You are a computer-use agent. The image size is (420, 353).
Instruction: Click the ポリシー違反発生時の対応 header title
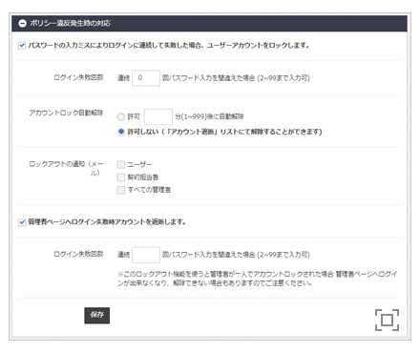coord(70,23)
